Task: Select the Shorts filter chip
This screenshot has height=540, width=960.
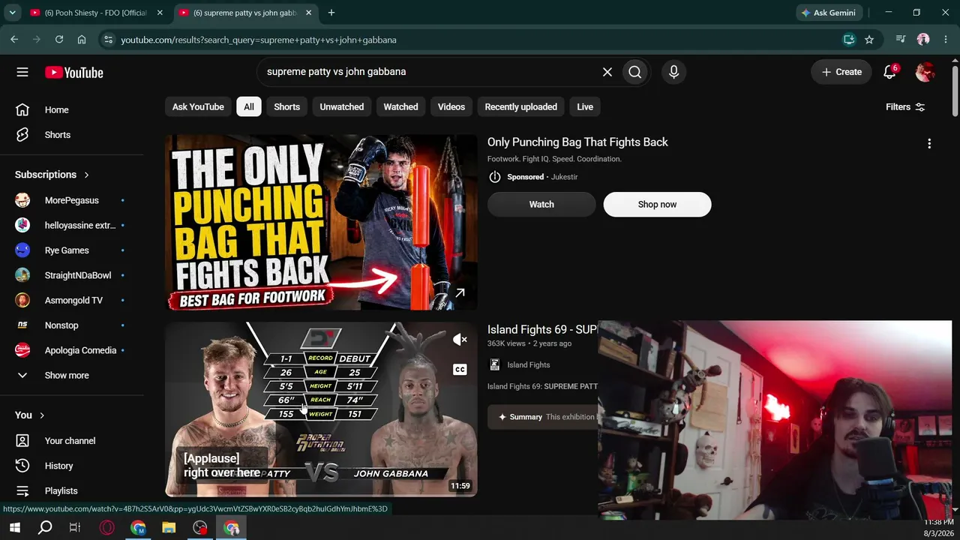Action: click(x=286, y=106)
